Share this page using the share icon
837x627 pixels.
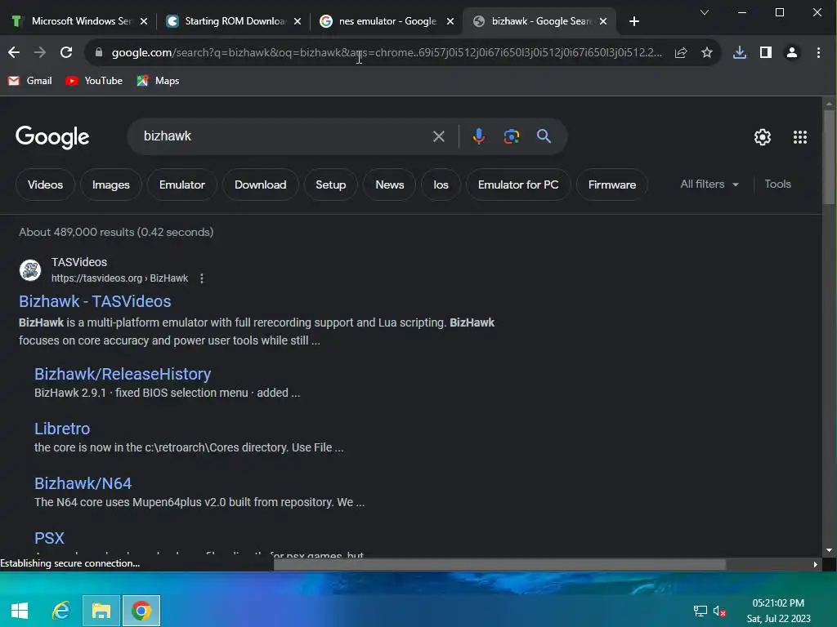[681, 52]
